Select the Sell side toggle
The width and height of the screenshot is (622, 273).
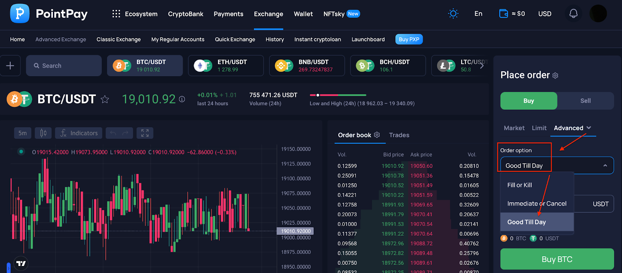pos(585,101)
